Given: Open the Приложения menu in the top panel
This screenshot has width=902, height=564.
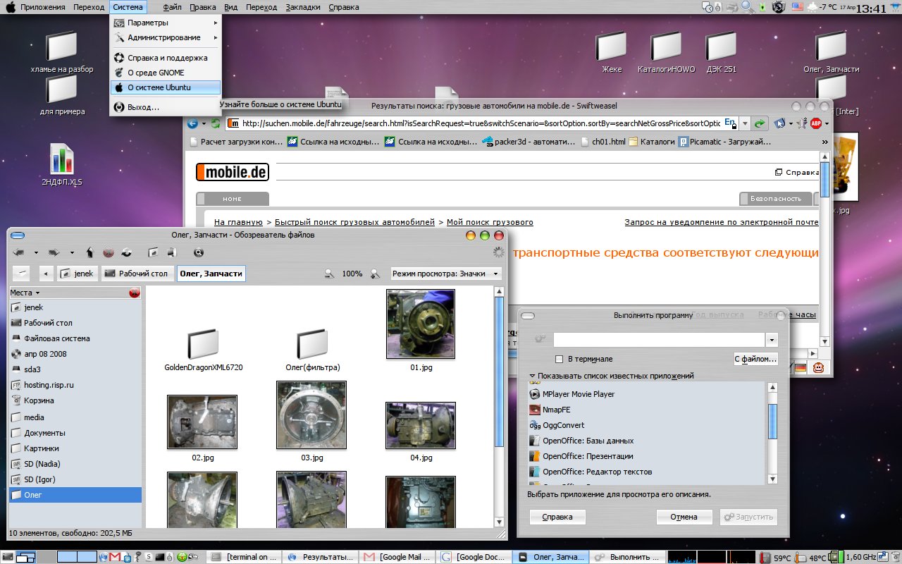Looking at the screenshot, I should click(43, 7).
